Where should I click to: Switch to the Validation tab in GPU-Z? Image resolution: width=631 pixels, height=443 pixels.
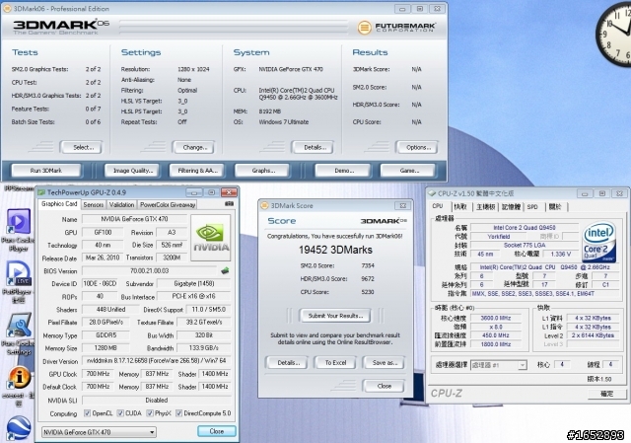click(121, 204)
